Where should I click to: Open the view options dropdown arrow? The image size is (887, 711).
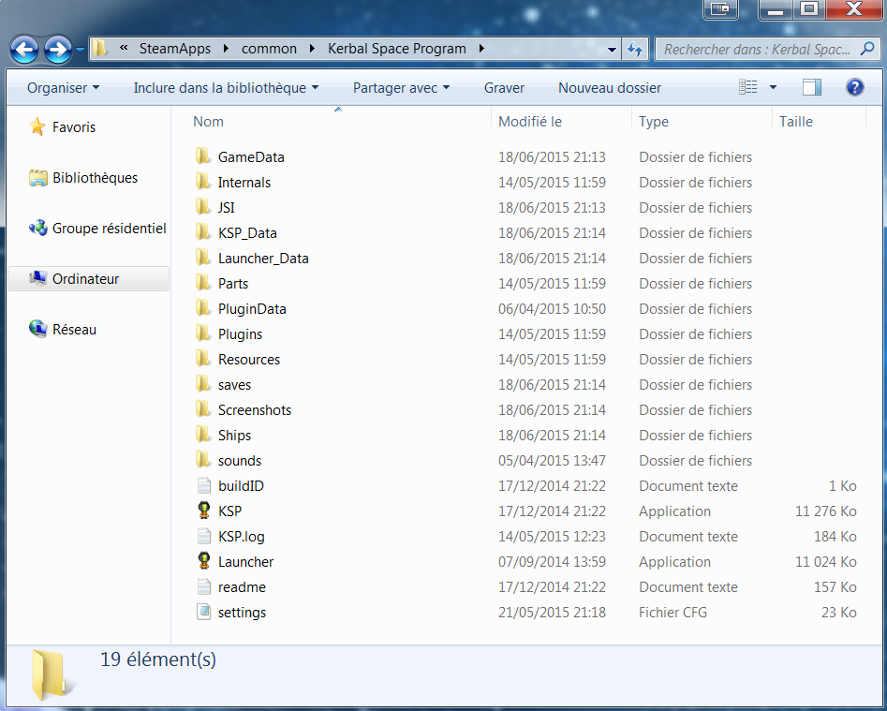click(x=773, y=87)
